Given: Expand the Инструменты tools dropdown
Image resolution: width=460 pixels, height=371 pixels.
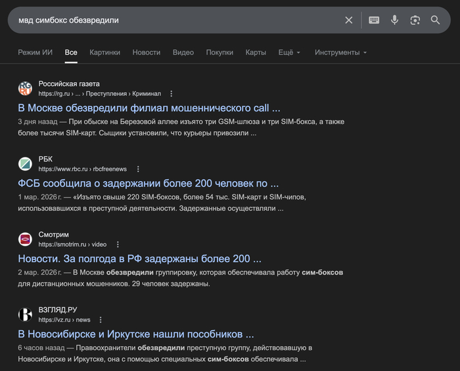Looking at the screenshot, I should [x=340, y=53].
